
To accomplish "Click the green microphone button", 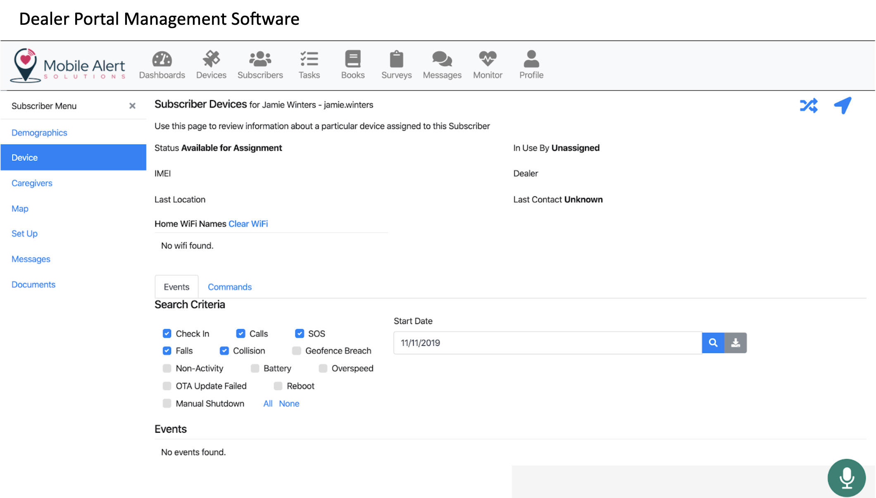I will point(846,478).
